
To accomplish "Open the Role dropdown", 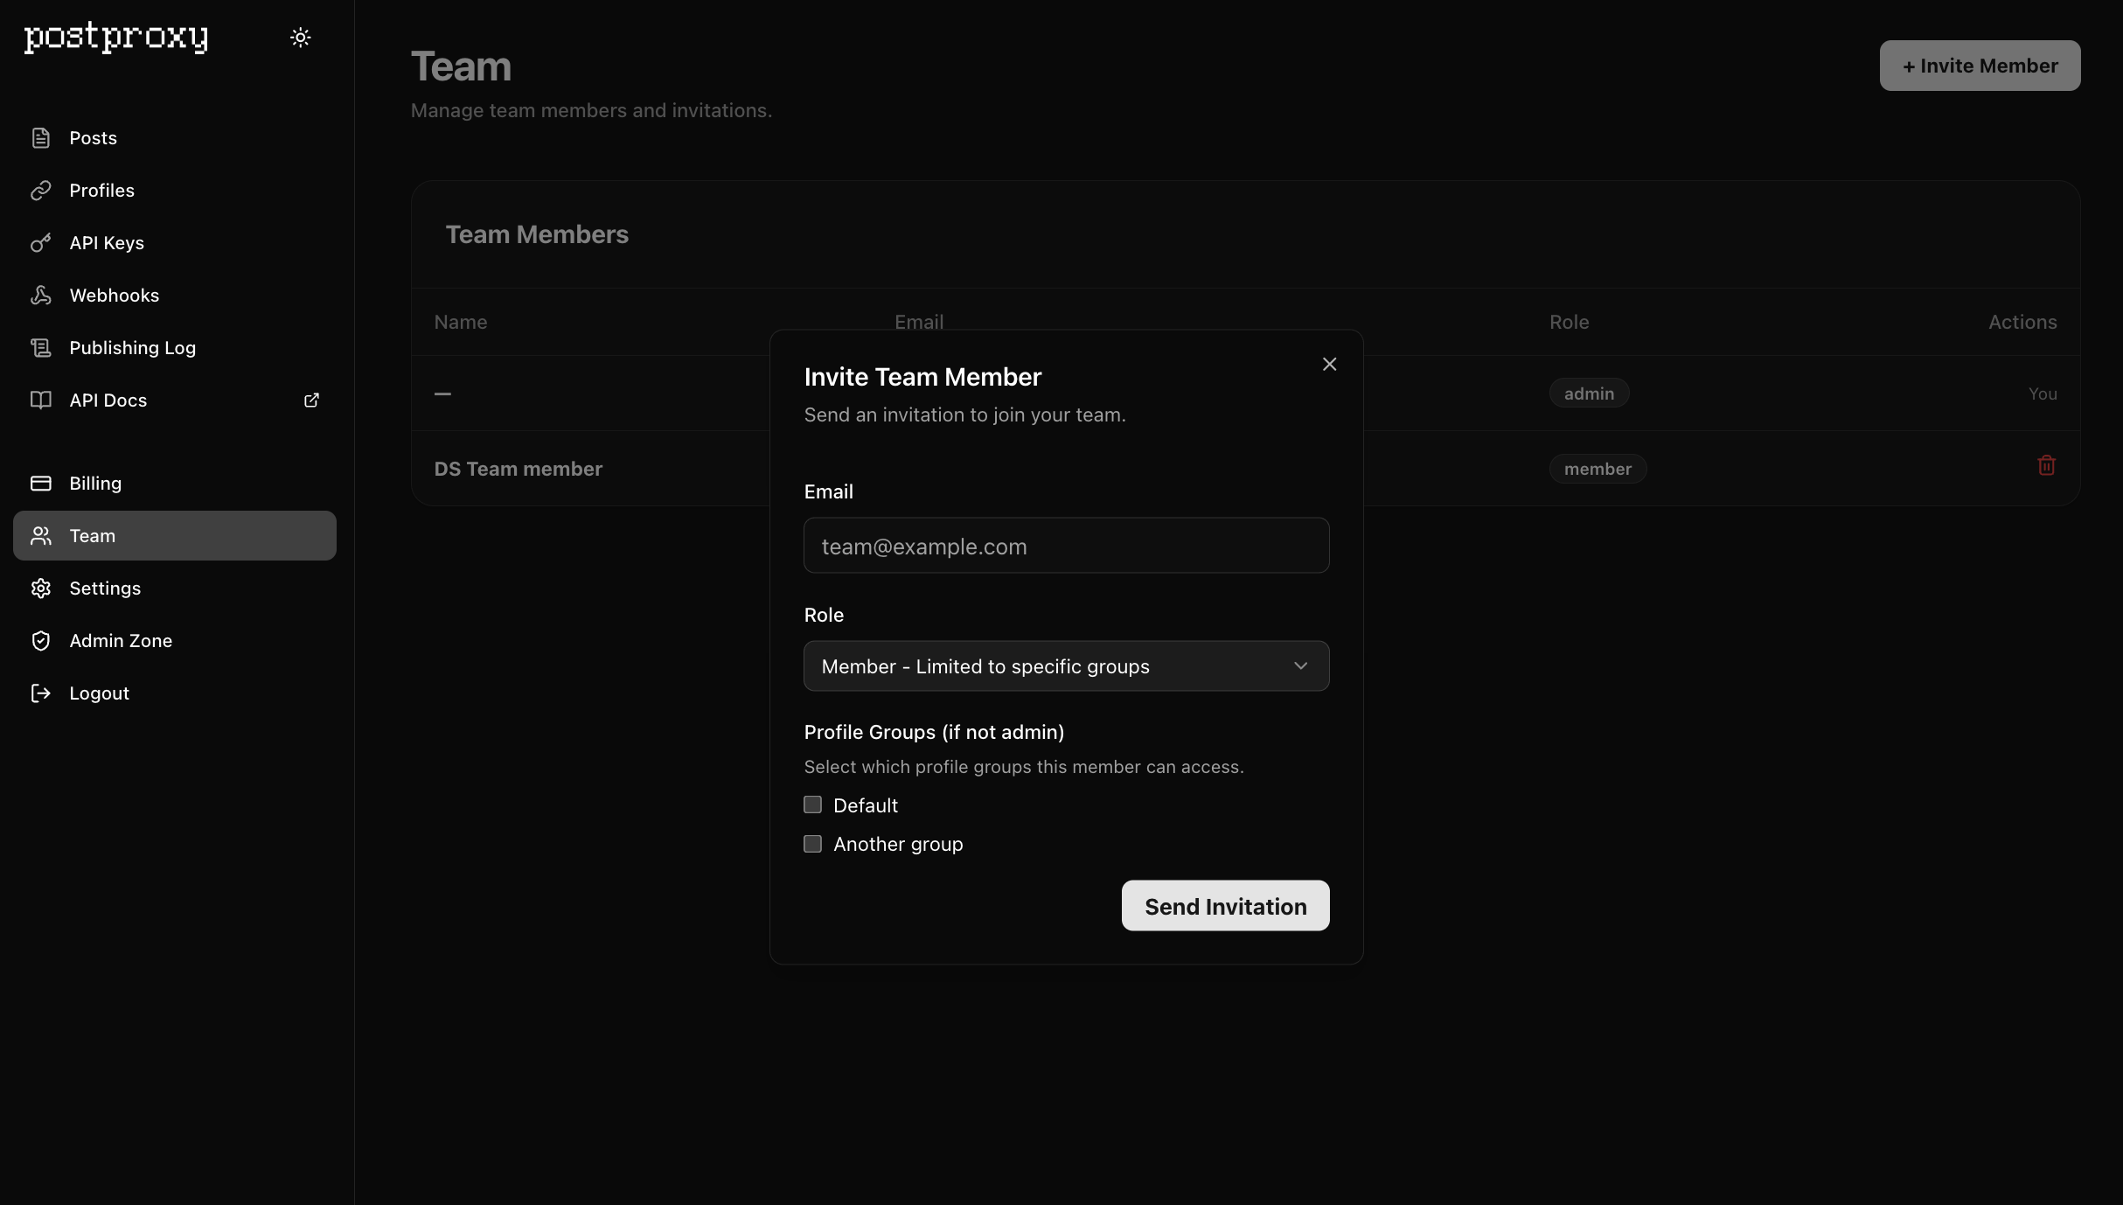I will 1066,666.
